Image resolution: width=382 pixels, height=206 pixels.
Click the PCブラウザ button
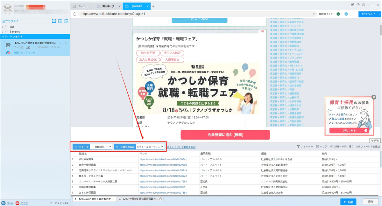point(368,14)
